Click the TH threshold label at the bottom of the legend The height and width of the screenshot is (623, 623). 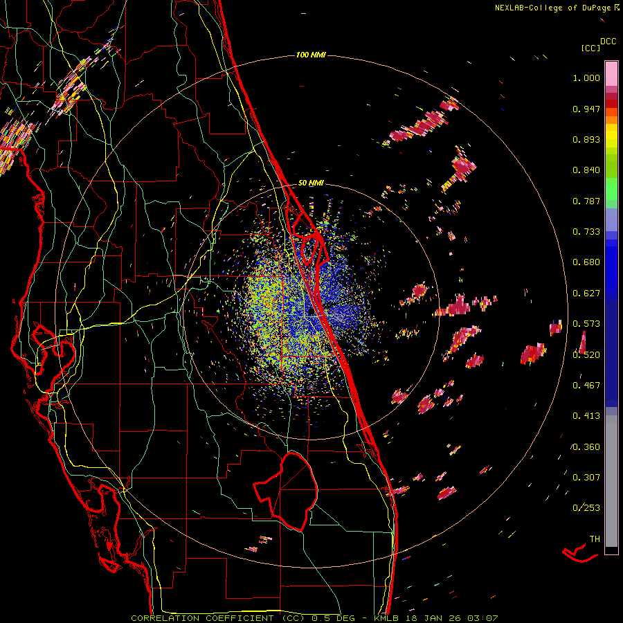click(595, 539)
